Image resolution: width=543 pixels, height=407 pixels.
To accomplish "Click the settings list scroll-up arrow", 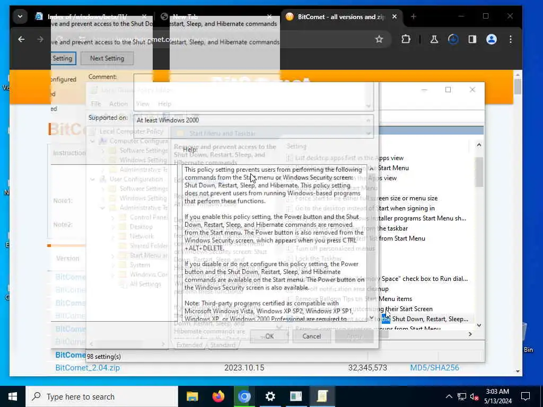I will point(479,145).
